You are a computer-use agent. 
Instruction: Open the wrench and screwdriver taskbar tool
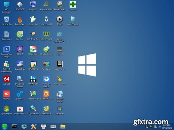point(34,127)
